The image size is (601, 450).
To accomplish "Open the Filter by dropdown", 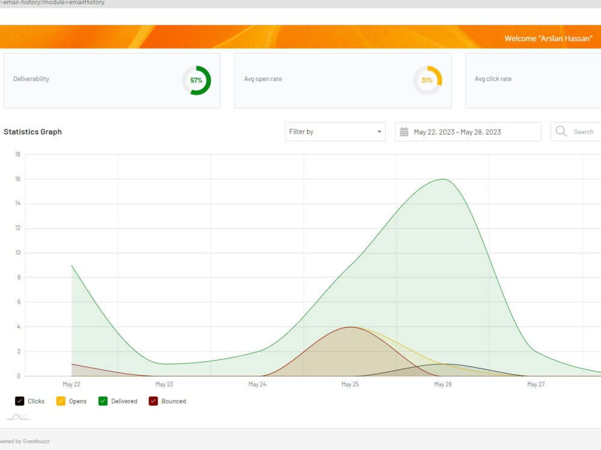I will point(335,132).
